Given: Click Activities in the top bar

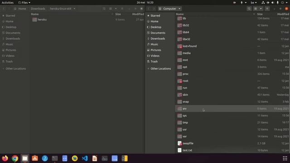Looking at the screenshot, I should (x=8, y=3).
